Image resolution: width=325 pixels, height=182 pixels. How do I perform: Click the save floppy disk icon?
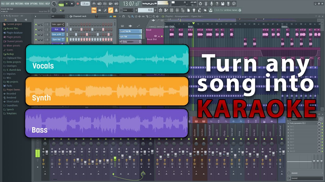click(223, 4)
